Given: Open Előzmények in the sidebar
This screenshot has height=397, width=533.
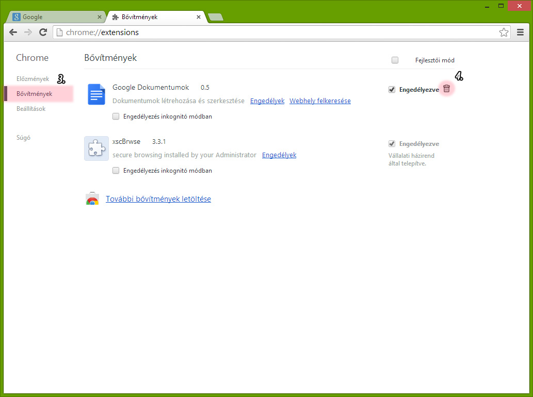Looking at the screenshot, I should tap(33, 79).
